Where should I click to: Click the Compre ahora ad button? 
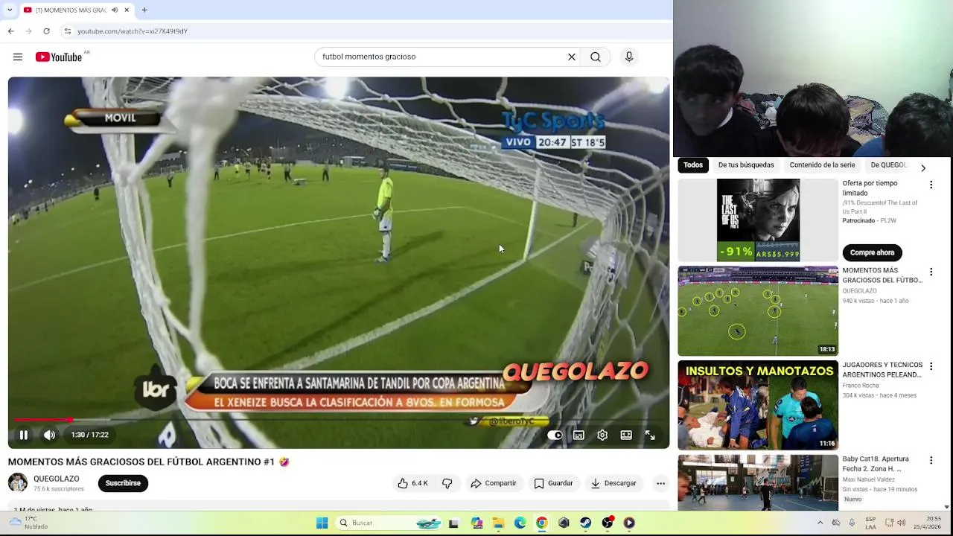coord(872,252)
